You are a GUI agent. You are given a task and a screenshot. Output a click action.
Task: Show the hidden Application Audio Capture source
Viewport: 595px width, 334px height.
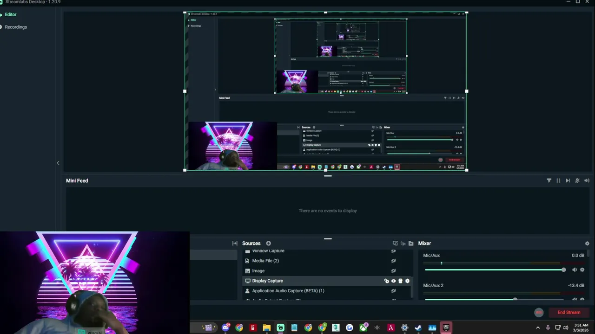click(x=393, y=291)
